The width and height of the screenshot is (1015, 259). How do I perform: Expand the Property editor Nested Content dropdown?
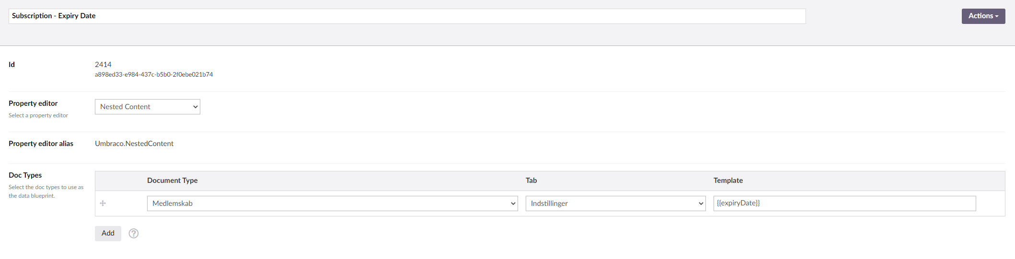147,107
